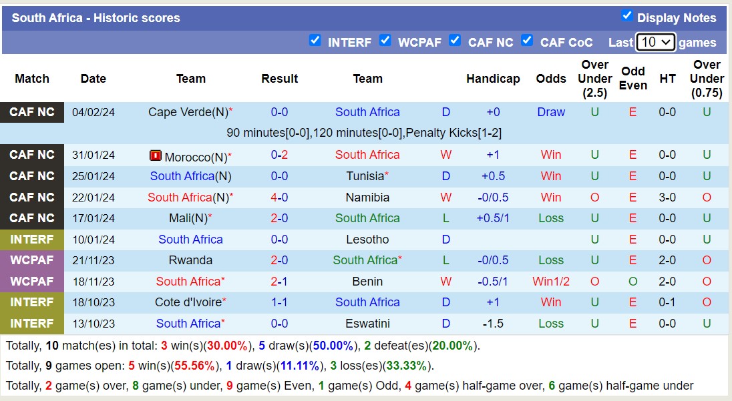Click the 04/02/24 CAF NC match label
732x401 pixels.
click(32, 112)
